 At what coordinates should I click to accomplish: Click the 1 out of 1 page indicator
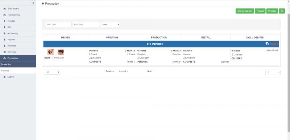tap(123, 71)
